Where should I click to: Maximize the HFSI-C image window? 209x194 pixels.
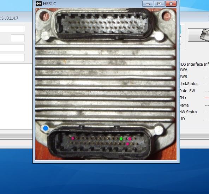pyautogui.click(x=159, y=4)
